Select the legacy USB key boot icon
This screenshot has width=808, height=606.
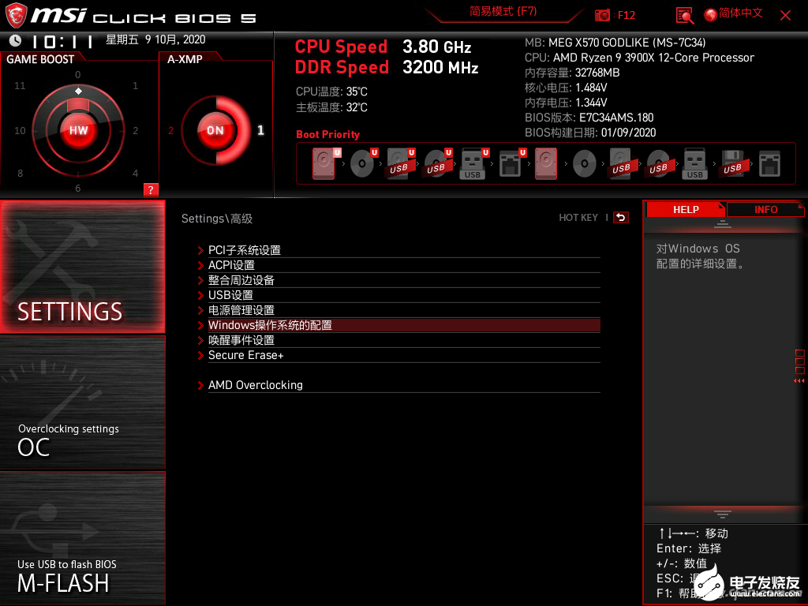pos(695,163)
